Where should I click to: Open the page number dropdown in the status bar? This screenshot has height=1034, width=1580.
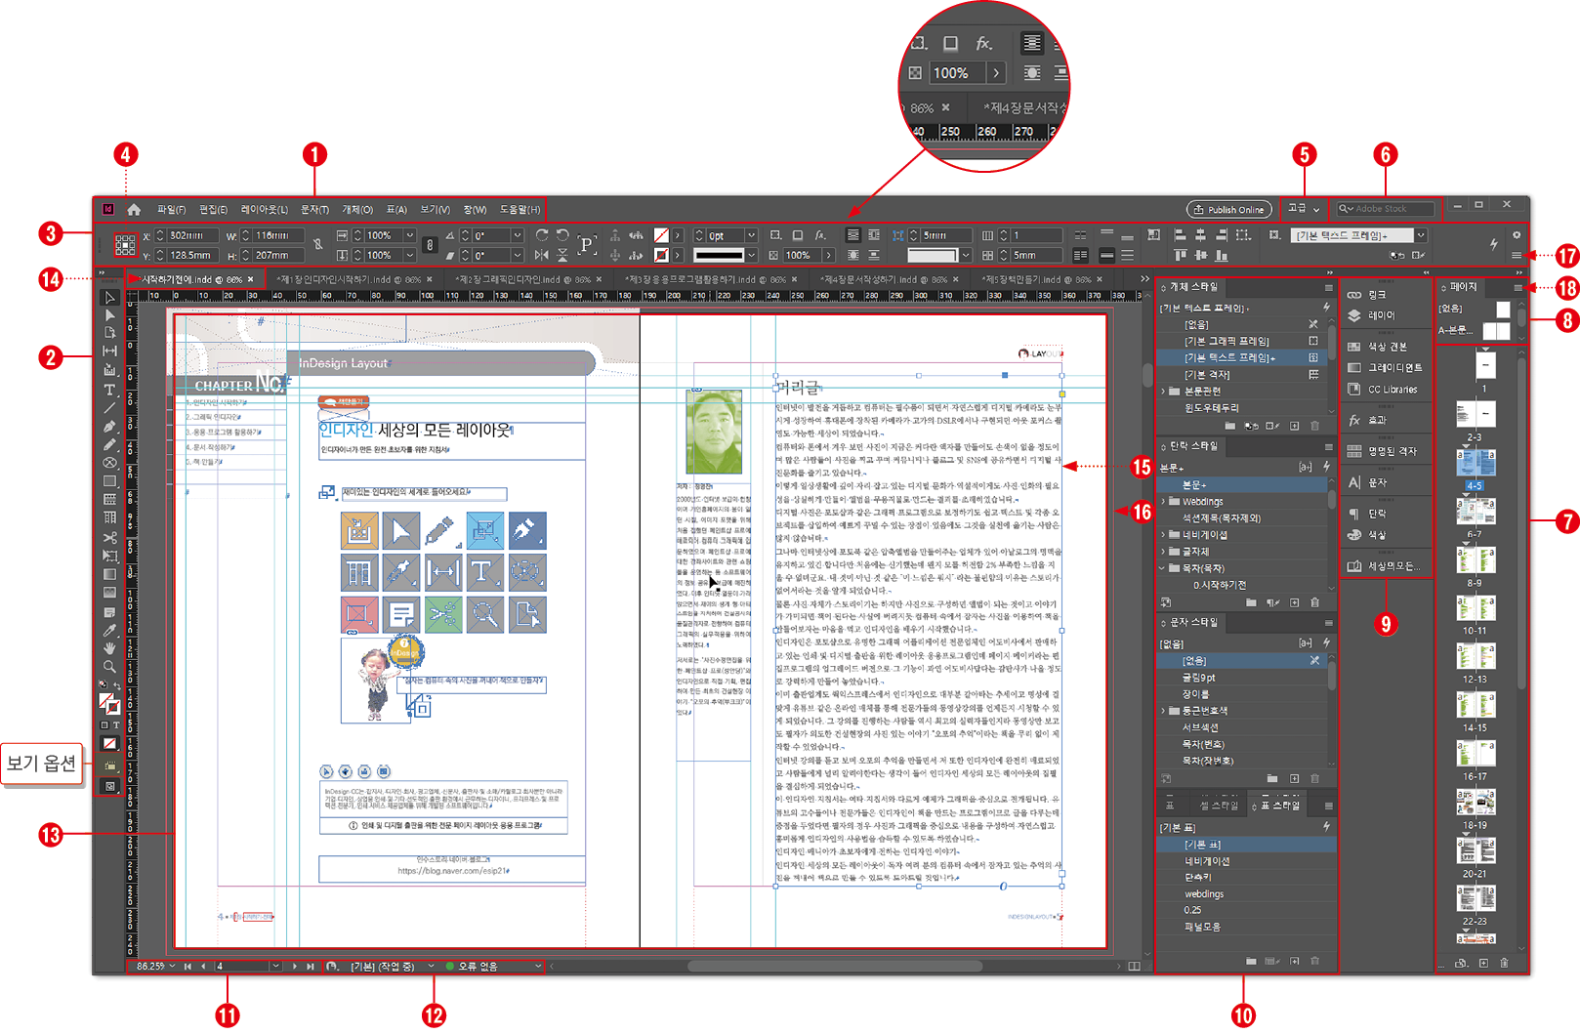coord(275,967)
